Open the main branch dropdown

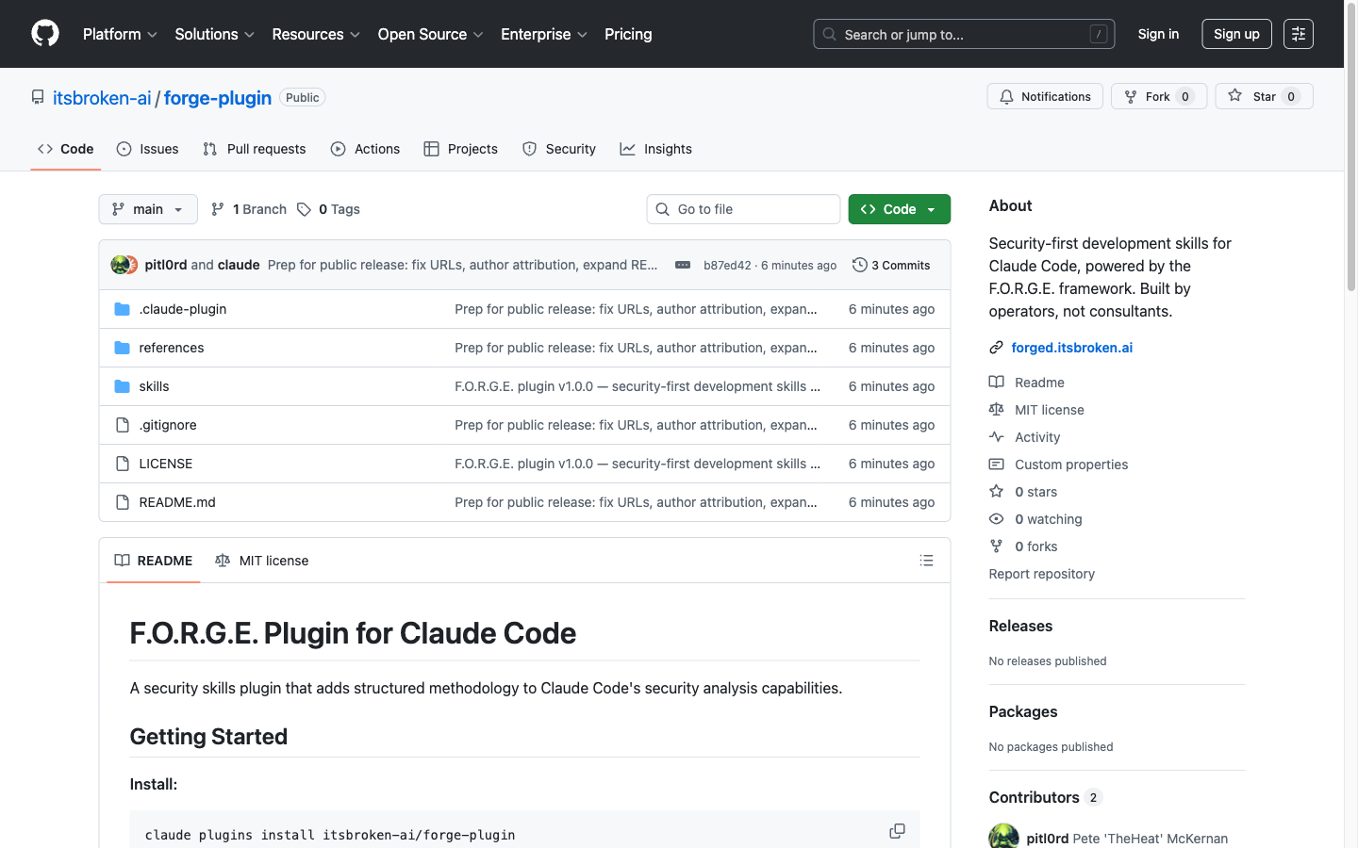tap(147, 208)
